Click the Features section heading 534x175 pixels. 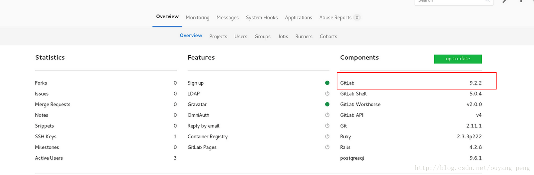(x=201, y=57)
